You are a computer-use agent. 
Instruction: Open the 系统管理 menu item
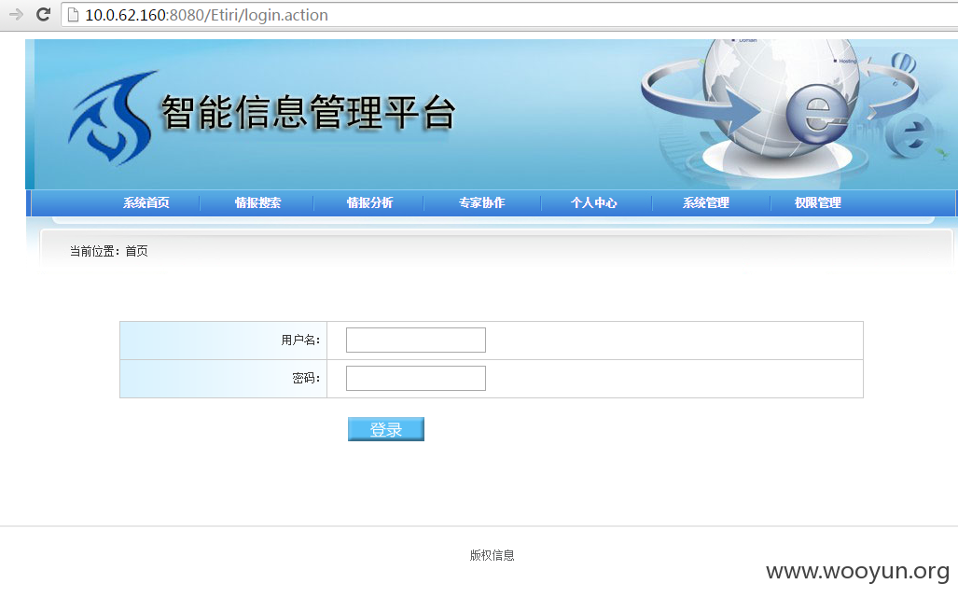705,202
